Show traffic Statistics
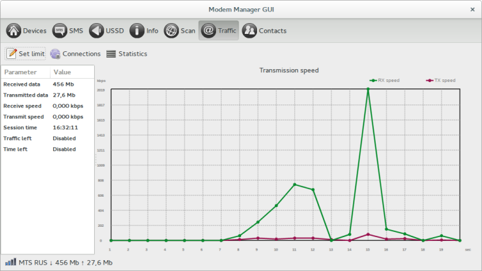Screen dimensions: 482x271 point(126,54)
